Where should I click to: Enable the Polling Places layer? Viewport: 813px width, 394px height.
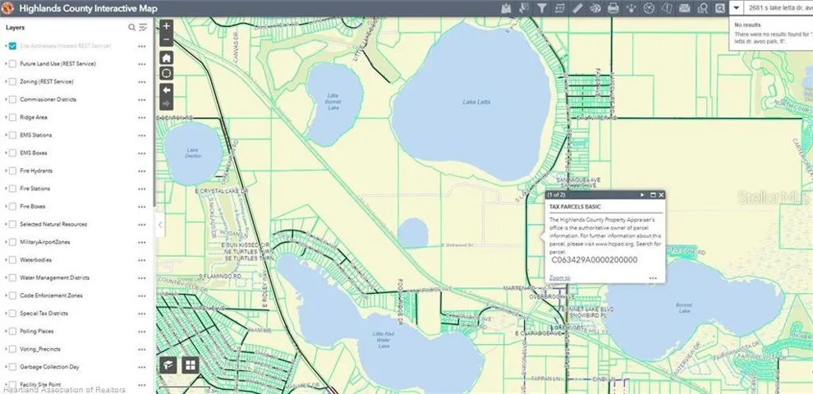pos(13,332)
